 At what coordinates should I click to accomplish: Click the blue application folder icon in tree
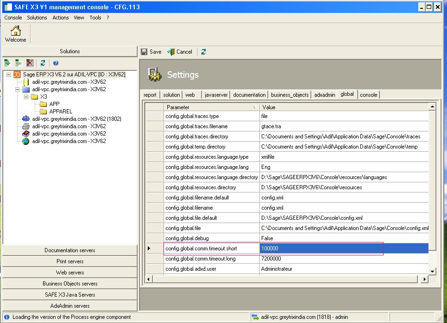click(26, 89)
